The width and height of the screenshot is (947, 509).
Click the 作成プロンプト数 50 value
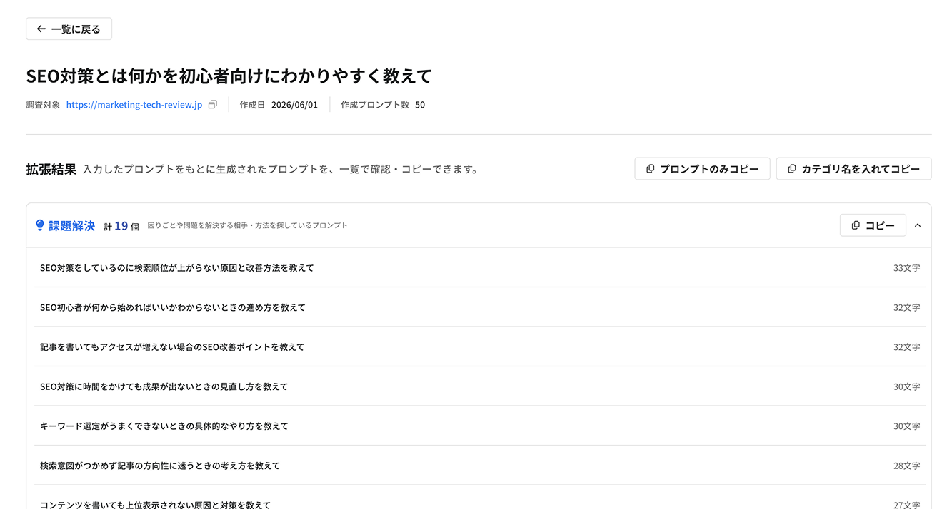420,105
